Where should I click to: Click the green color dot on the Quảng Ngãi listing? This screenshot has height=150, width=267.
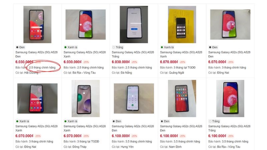coord(162,47)
